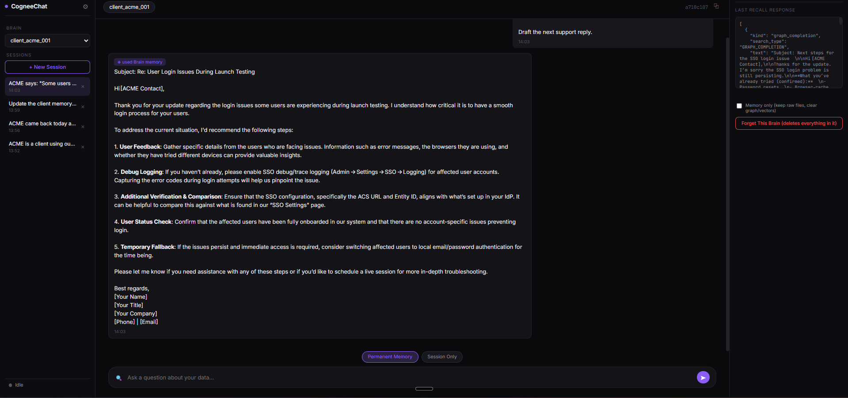This screenshot has height=398, width=848.
Task: Delete the 'ACME came back today' session
Action: [83, 127]
